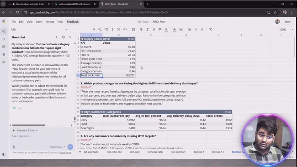Toggle the AI sheet chat sidebar icon
297x167 pixels.
(x=4, y=31)
